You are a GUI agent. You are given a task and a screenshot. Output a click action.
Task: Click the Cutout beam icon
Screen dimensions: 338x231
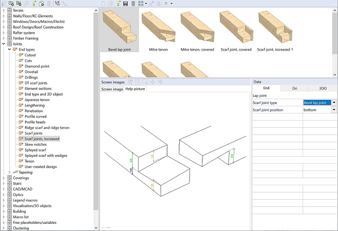coord(21,55)
